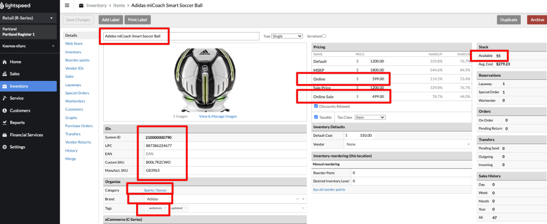Click the Home house icon in sidebar
Screen dimensions: 547x224
pyautogui.click(x=4, y=62)
